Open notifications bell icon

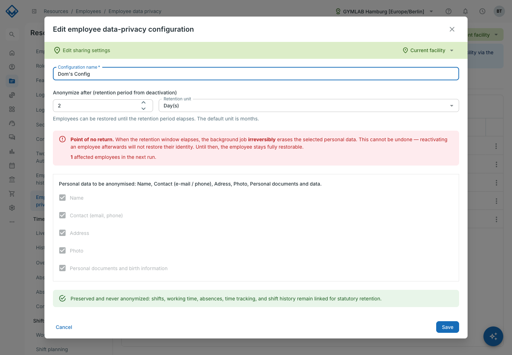(x=465, y=11)
